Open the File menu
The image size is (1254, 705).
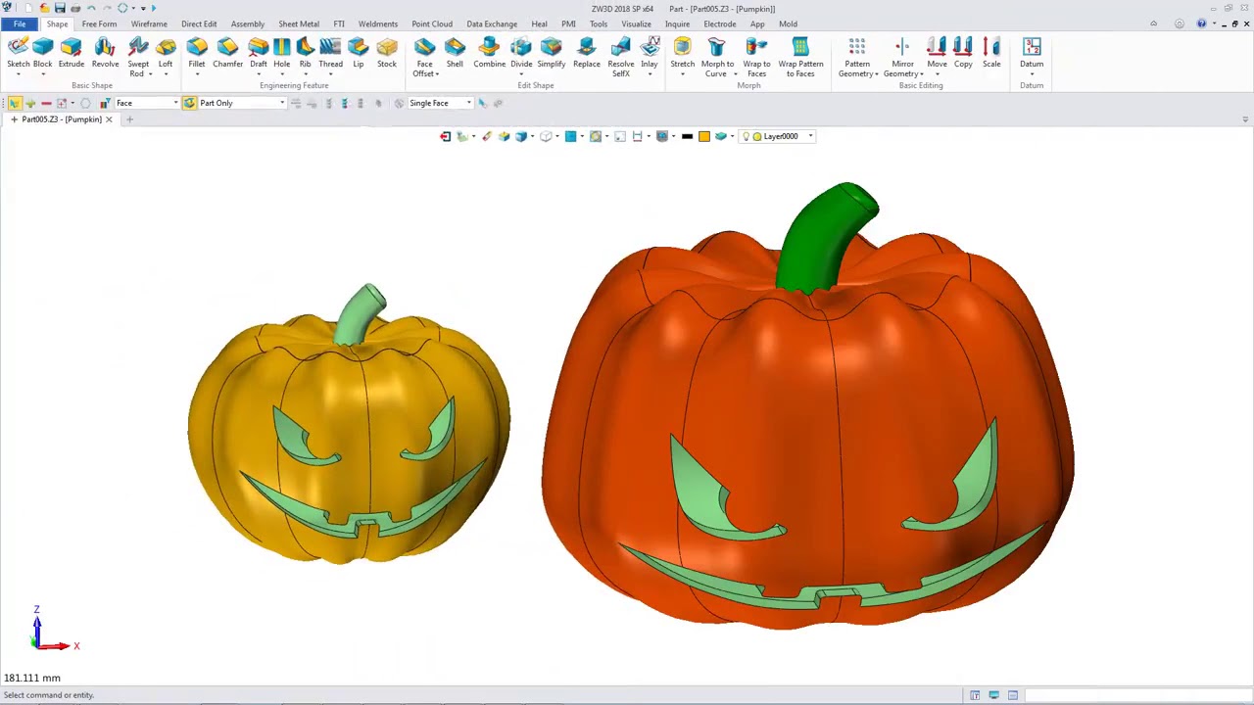[20, 23]
